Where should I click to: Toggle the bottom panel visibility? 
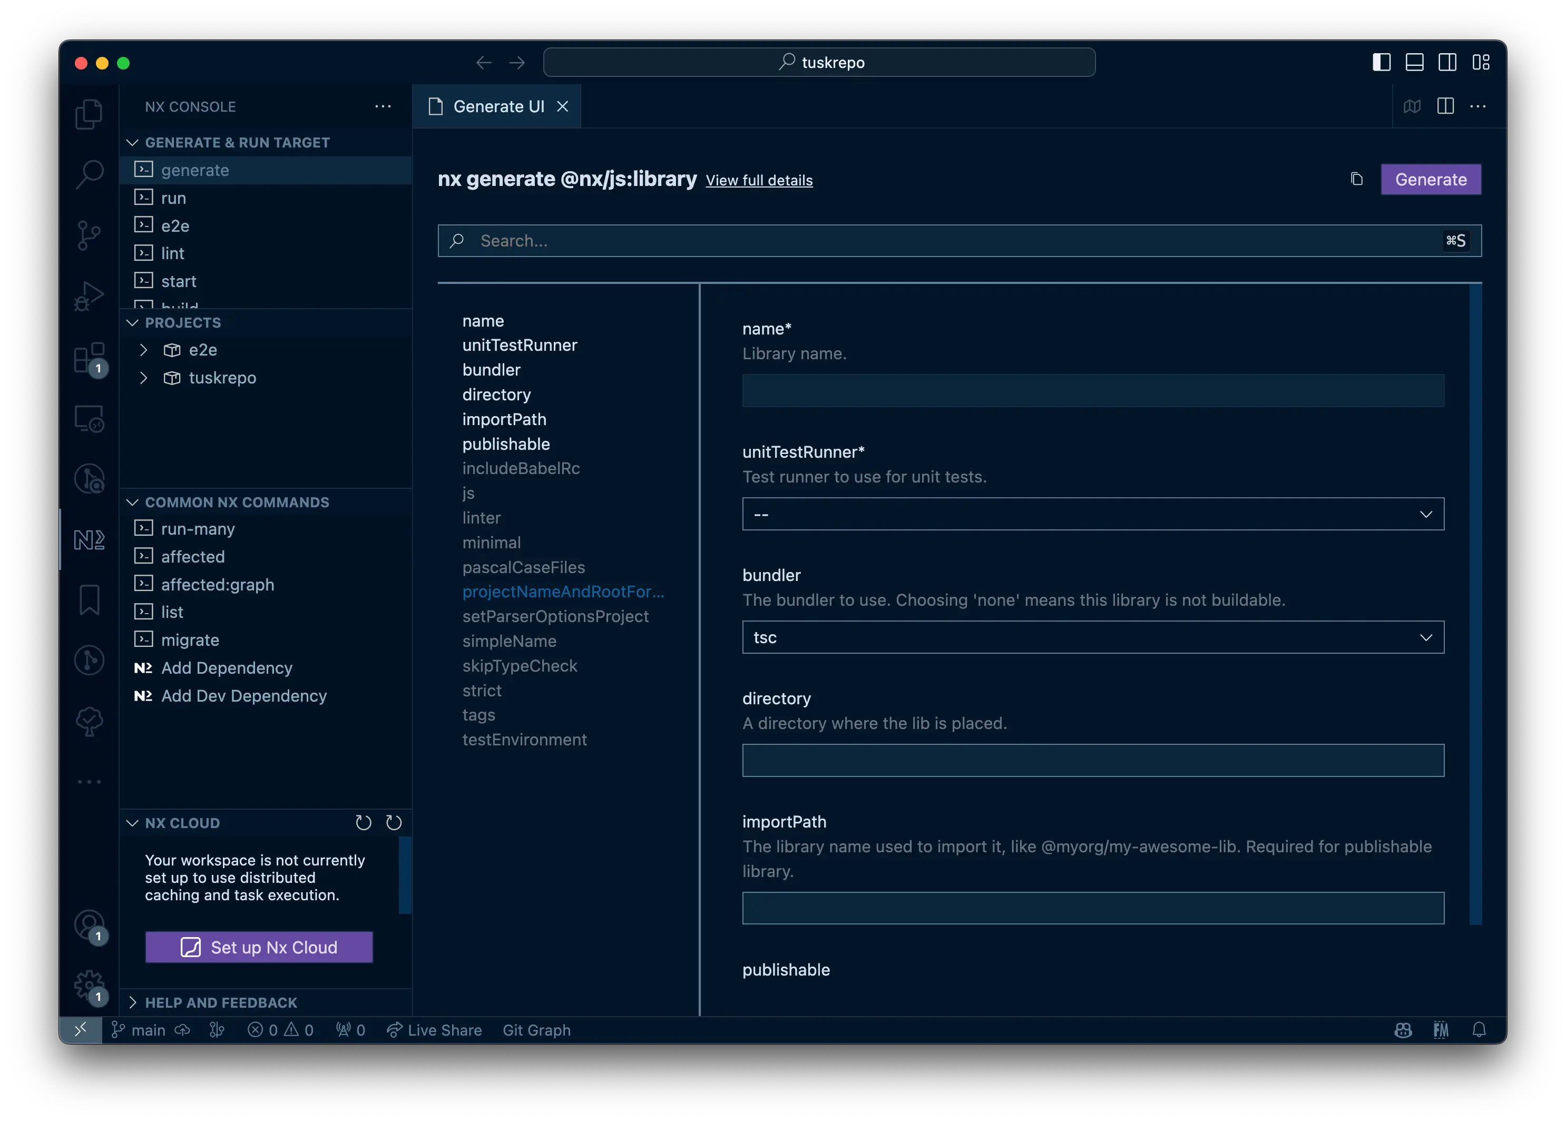point(1414,62)
